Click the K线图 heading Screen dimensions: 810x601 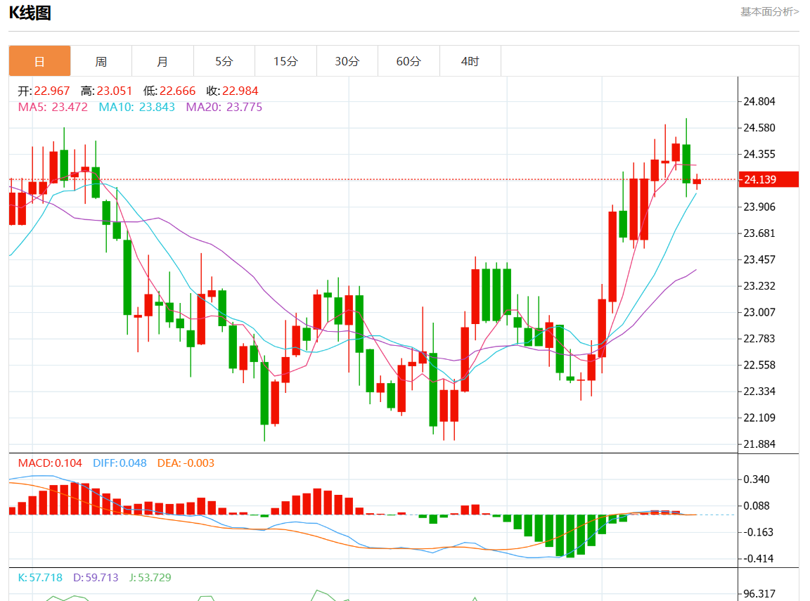click(30, 13)
